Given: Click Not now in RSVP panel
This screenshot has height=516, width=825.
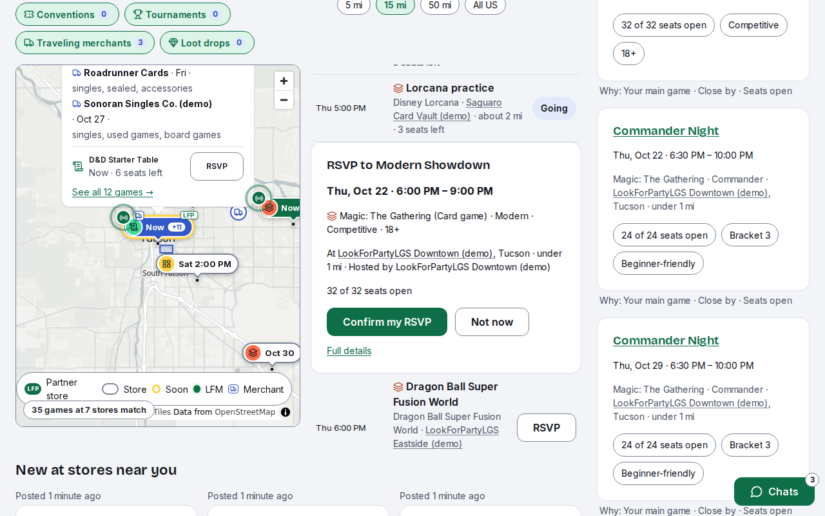Looking at the screenshot, I should [x=492, y=322].
